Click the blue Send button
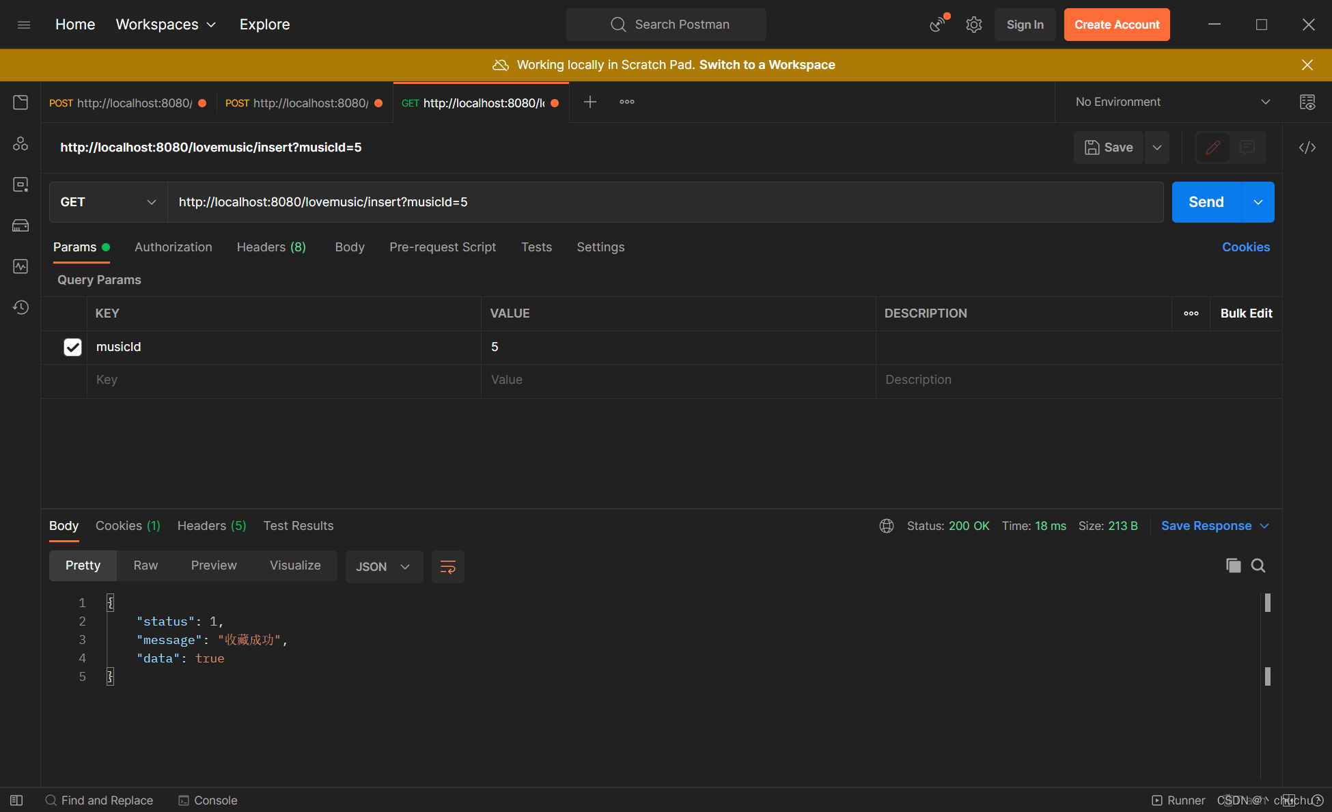The image size is (1332, 812). 1206,202
